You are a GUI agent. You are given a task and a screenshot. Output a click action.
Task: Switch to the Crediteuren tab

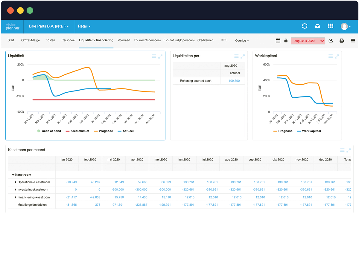click(206, 40)
